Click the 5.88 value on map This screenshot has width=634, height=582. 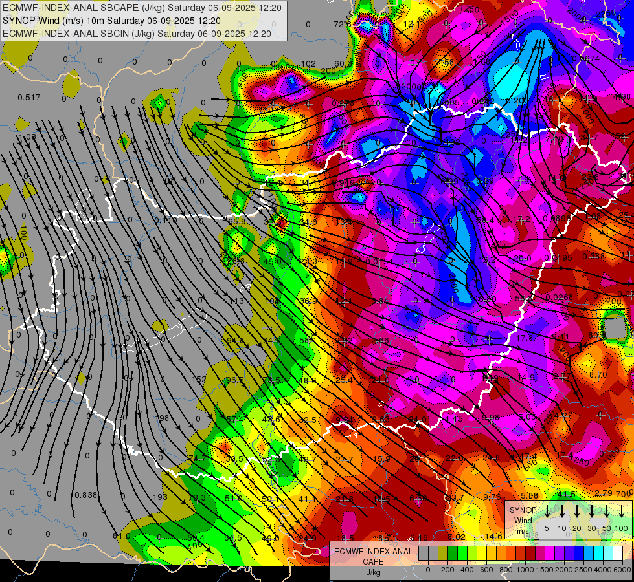[x=529, y=495]
